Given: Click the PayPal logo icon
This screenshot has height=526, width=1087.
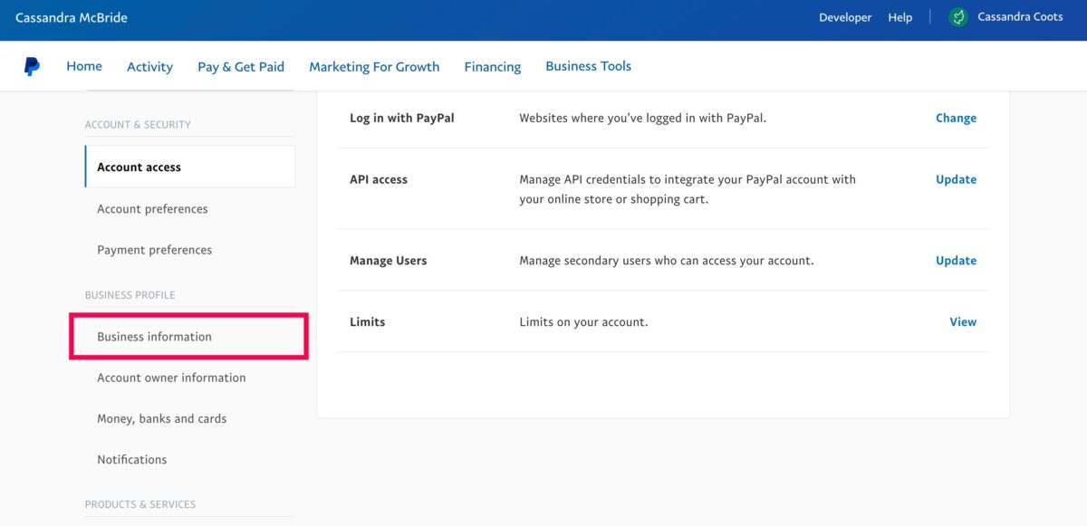Looking at the screenshot, I should point(32,66).
